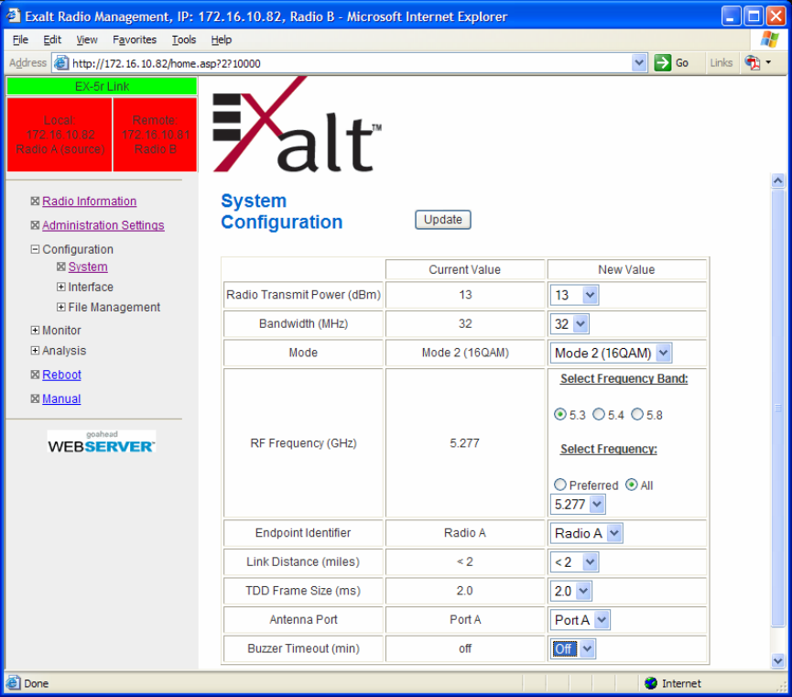
Task: Click box icon beside Radio Information
Action: (x=35, y=201)
